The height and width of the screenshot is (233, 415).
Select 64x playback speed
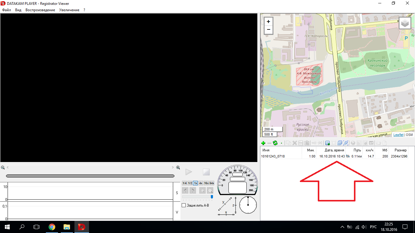click(212, 183)
